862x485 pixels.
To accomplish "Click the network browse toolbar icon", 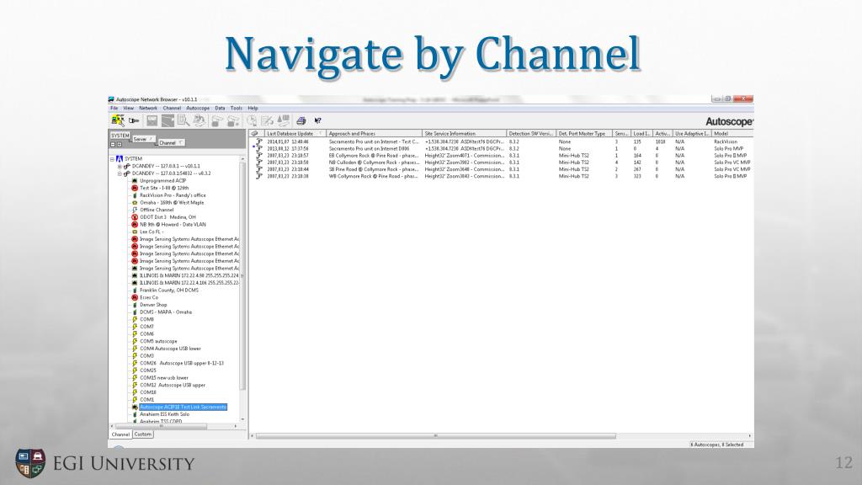I will tap(118, 120).
